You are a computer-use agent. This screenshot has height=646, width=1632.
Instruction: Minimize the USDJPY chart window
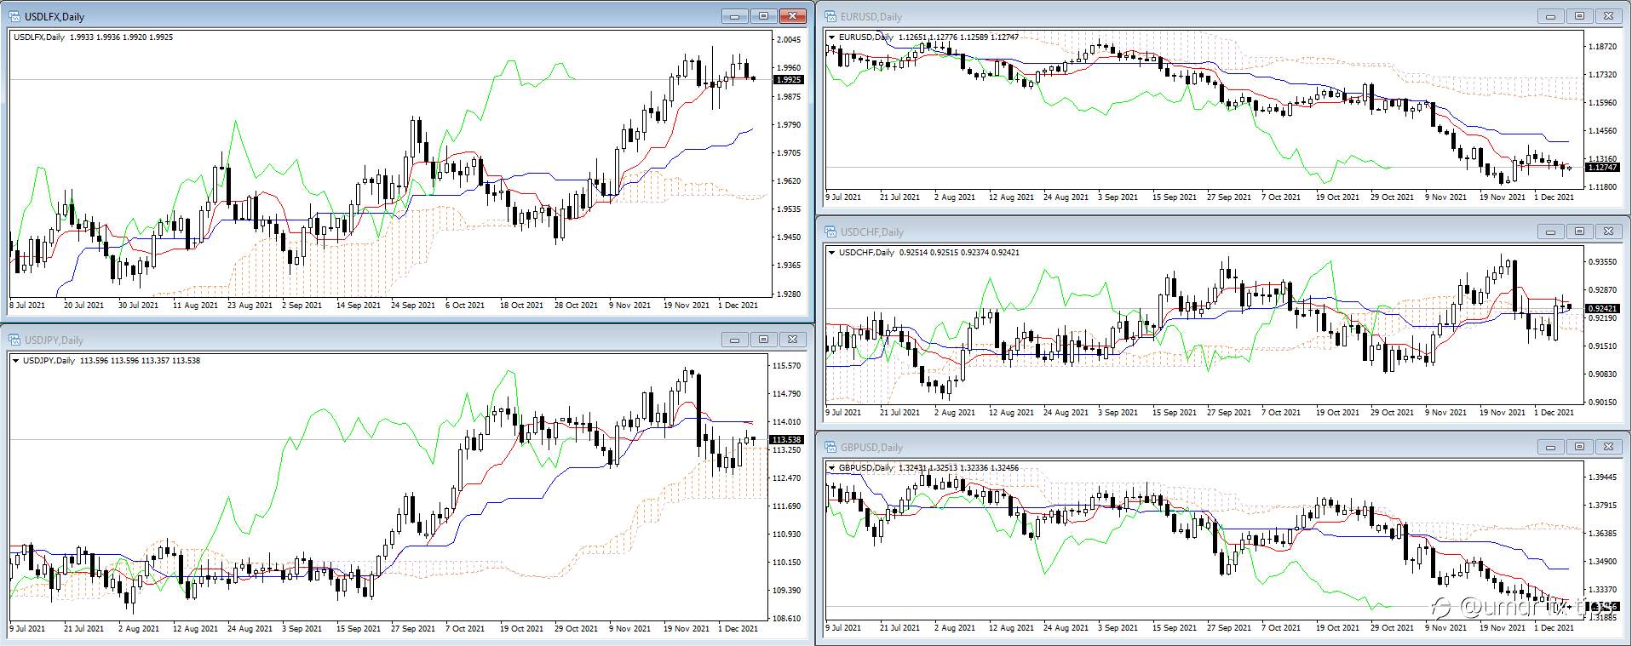click(x=735, y=340)
